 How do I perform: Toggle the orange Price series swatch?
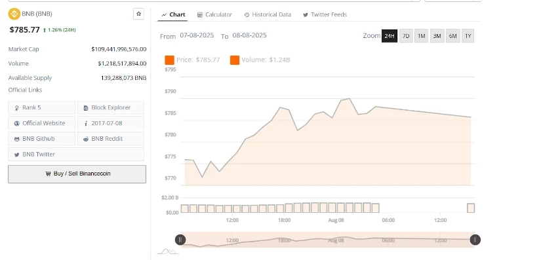(x=169, y=60)
